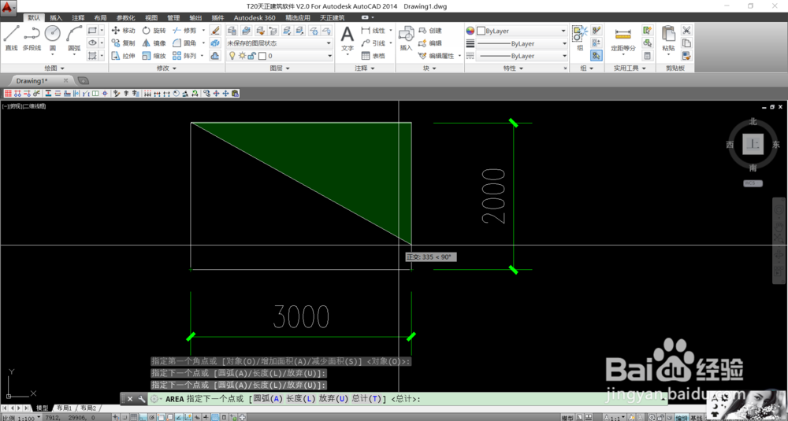Select the Polyline (多段线) tool
This screenshot has height=421, width=788.
[32, 38]
